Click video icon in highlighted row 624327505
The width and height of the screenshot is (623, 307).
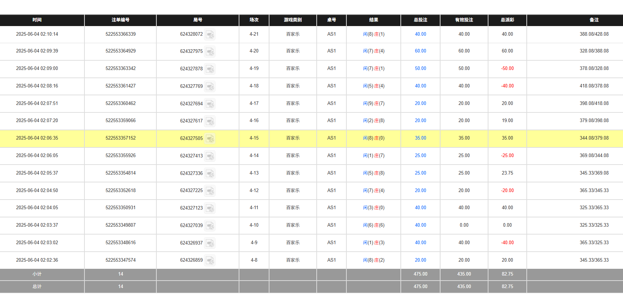210,139
